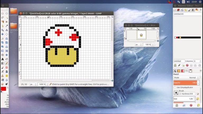This screenshot has height=114, width=203.
Task: Open the Mode Normal dropdown
Action: click(x=186, y=78)
